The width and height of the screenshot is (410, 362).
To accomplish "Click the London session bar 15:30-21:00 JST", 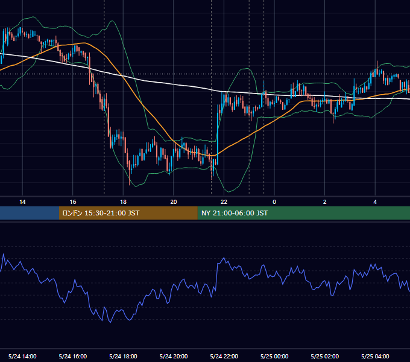I will [x=128, y=213].
